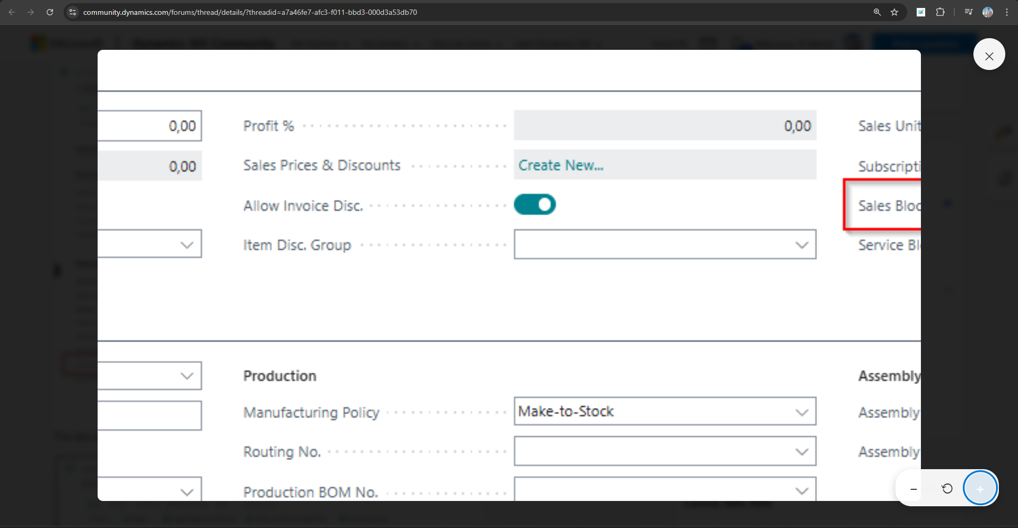Open the Item Disc. Group dropdown

pyautogui.click(x=801, y=244)
